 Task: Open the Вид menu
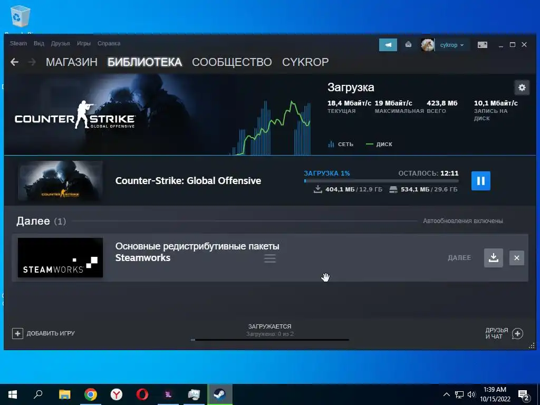[x=39, y=43]
